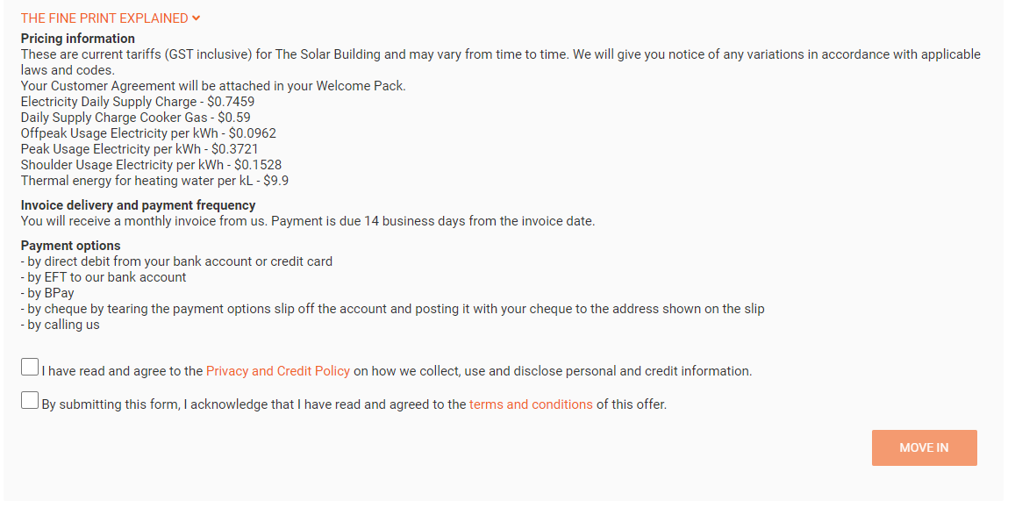1015x515 pixels.
Task: Open the terms and conditions link
Action: coord(531,404)
